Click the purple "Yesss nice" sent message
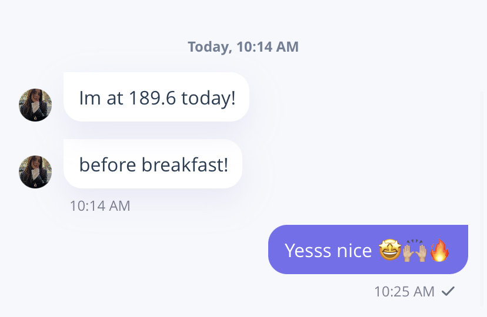487x317 pixels. [x=368, y=249]
